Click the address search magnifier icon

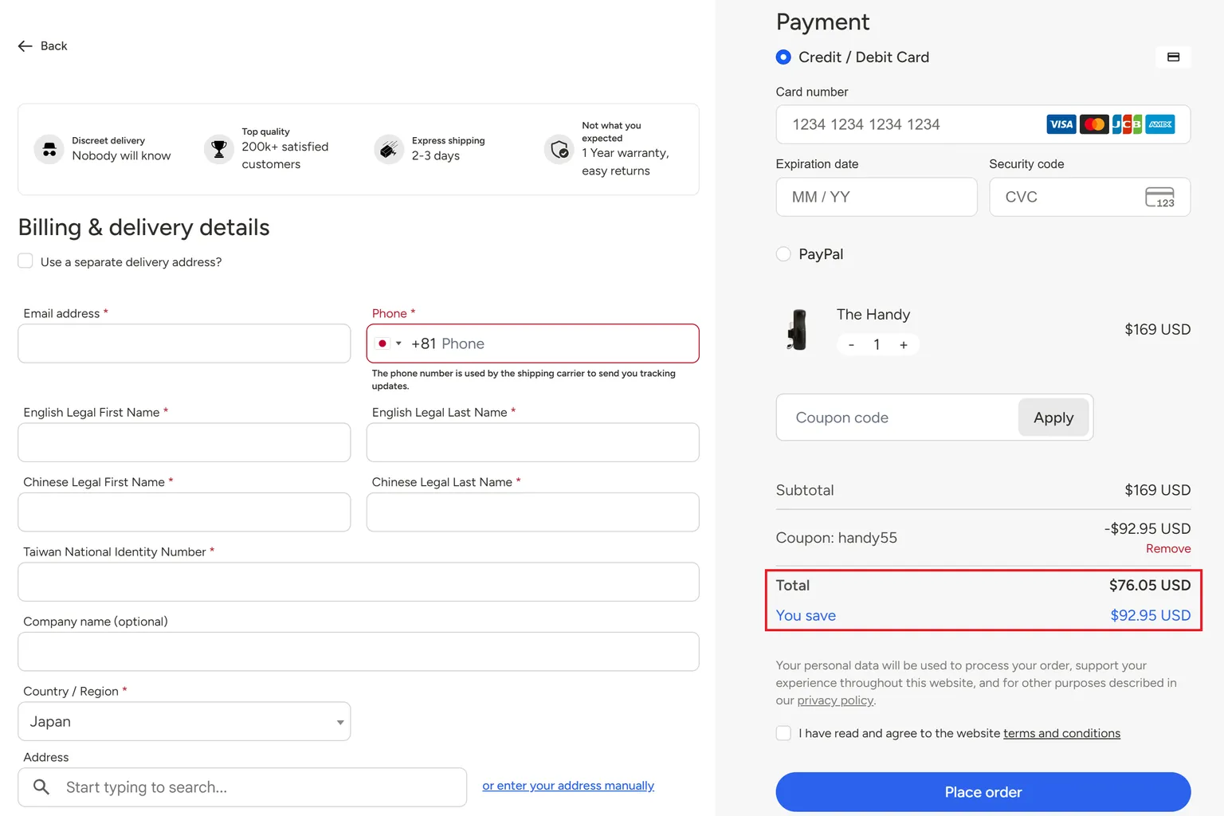[41, 787]
